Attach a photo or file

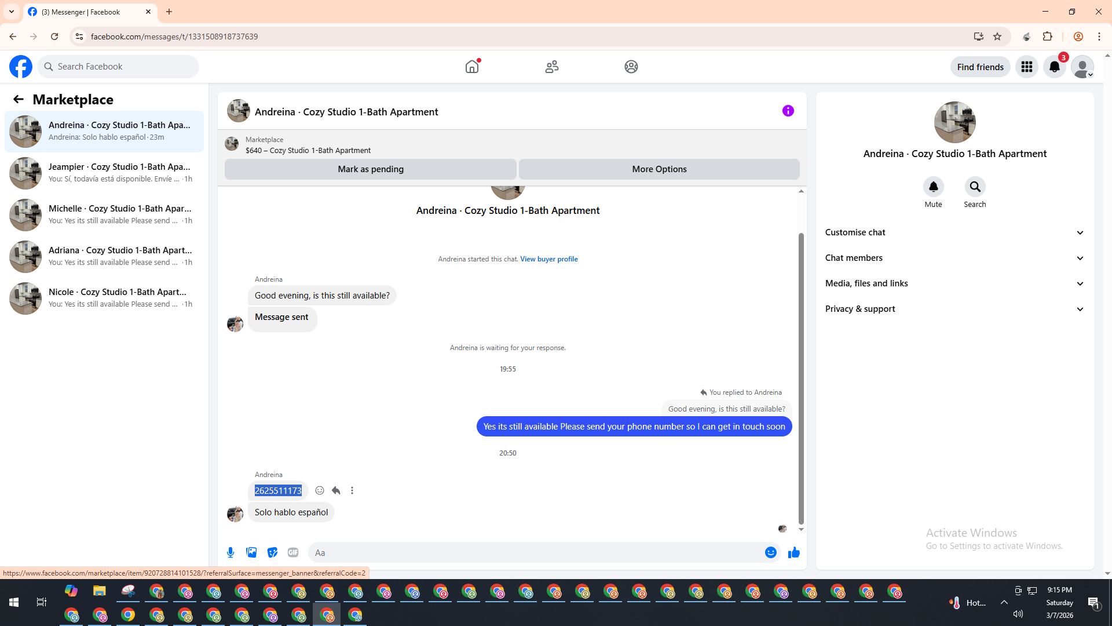coord(251,552)
